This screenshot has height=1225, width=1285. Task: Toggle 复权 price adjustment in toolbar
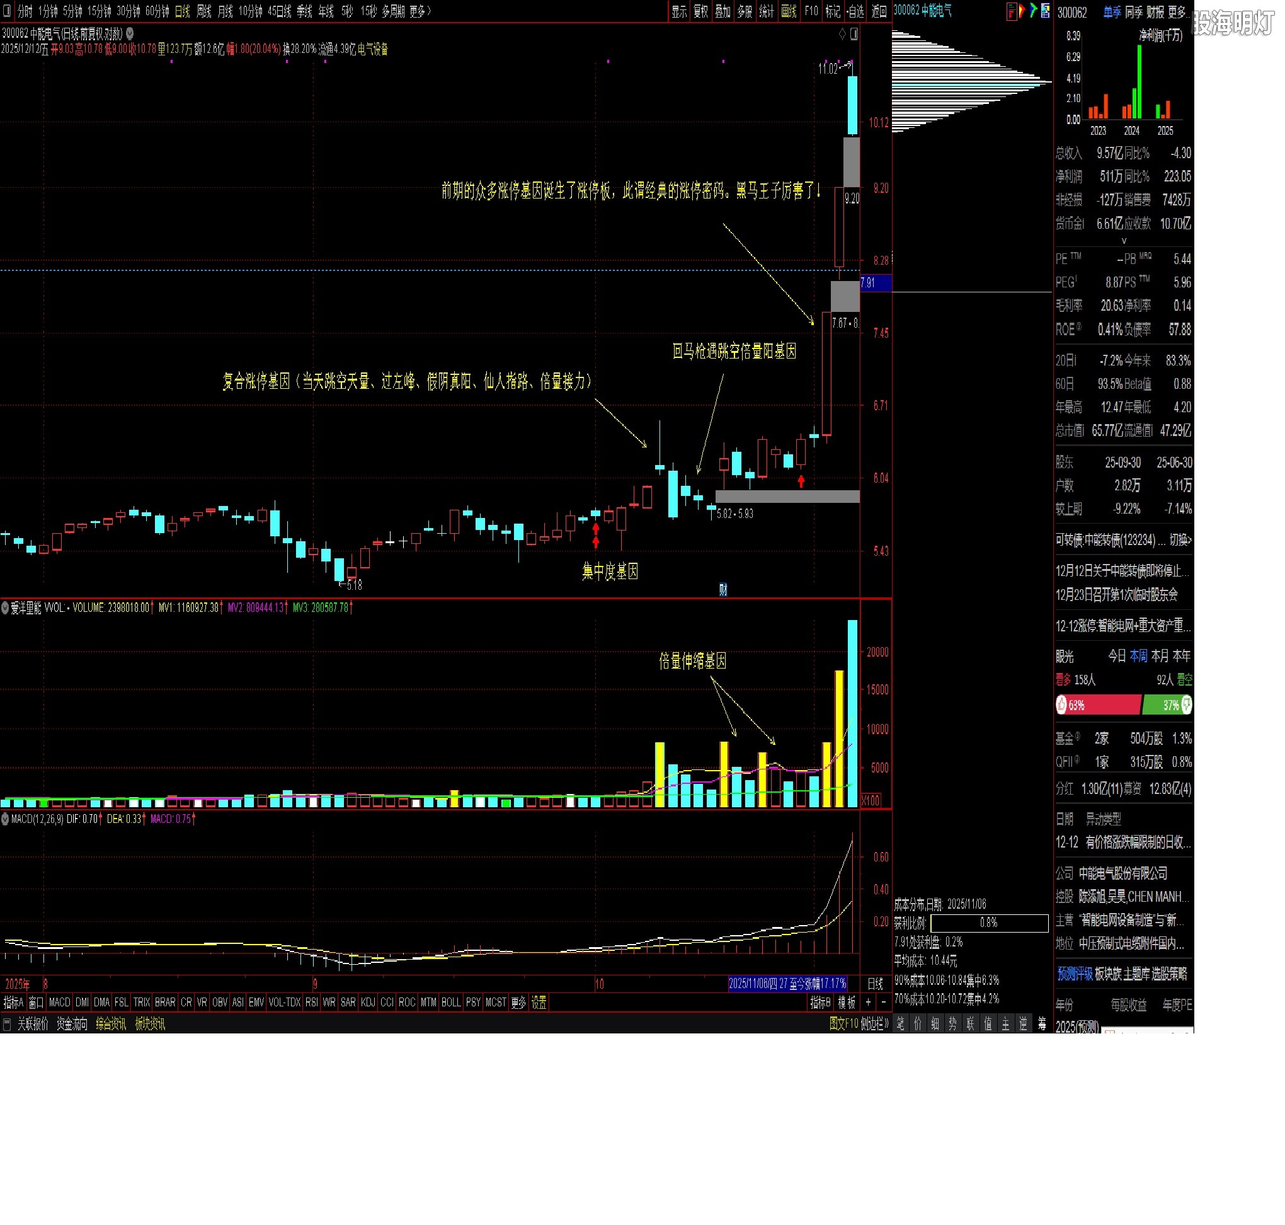click(701, 11)
